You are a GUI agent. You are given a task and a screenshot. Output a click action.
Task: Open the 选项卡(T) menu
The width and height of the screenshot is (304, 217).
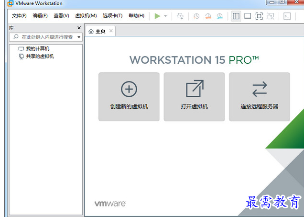pyautogui.click(x=113, y=16)
